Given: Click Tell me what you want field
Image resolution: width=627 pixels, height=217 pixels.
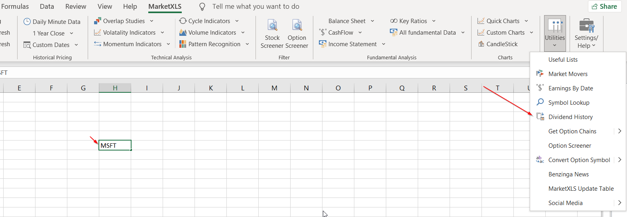Looking at the screenshot, I should coord(256,6).
